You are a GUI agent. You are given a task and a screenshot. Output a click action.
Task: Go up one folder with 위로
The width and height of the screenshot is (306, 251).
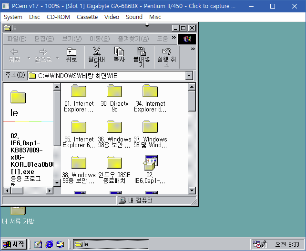pos(71,55)
